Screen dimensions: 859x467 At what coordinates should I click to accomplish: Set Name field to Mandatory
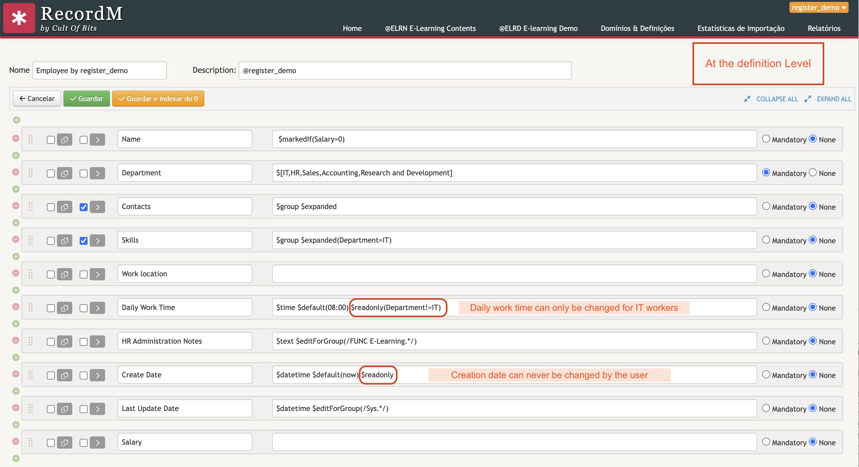click(766, 139)
